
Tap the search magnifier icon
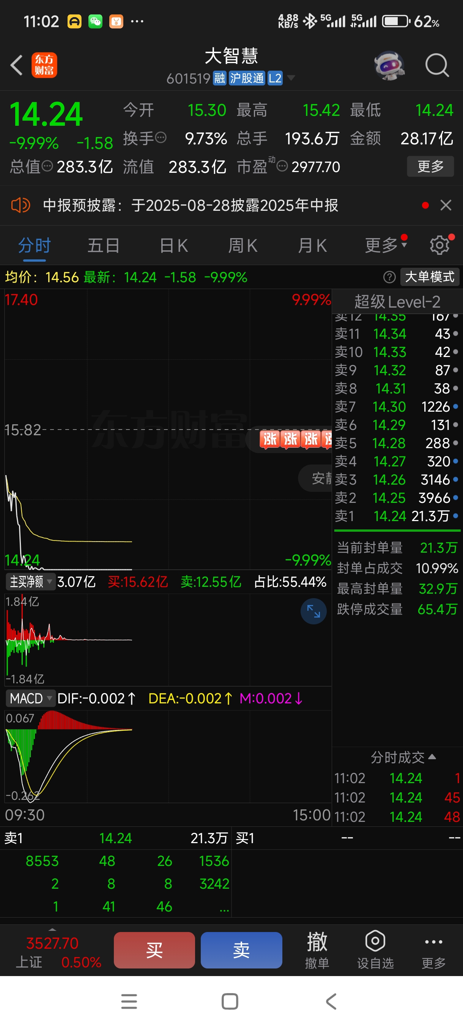tap(437, 65)
